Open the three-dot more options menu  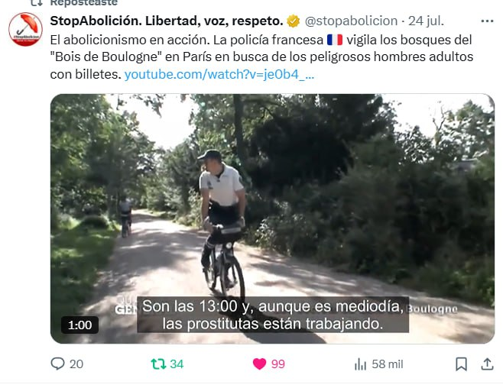tap(487, 21)
